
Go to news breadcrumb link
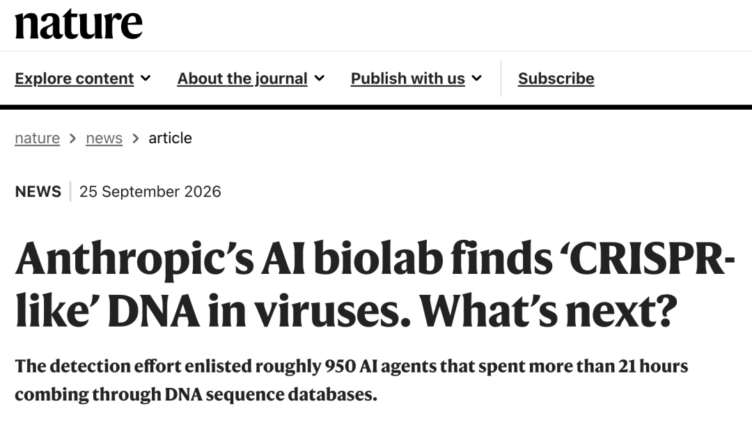(104, 138)
